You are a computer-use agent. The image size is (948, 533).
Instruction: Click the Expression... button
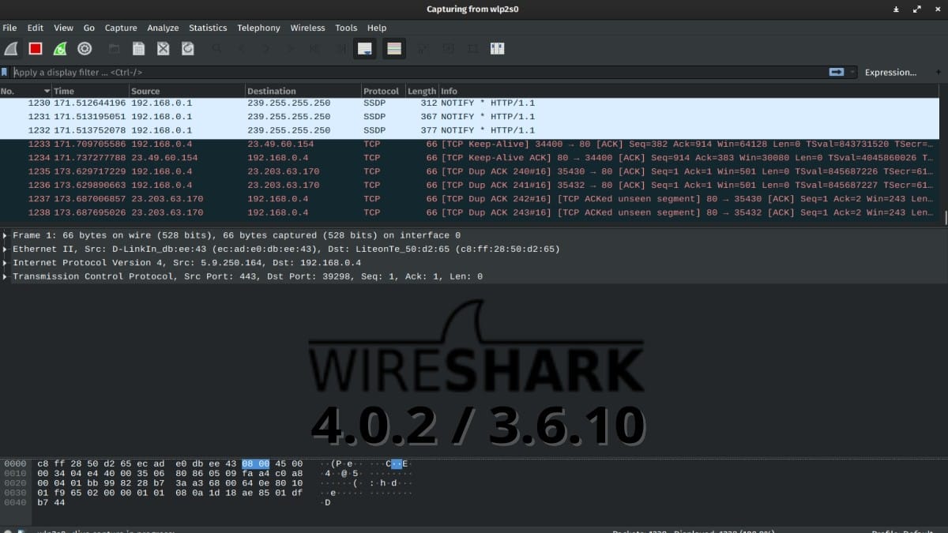point(892,72)
